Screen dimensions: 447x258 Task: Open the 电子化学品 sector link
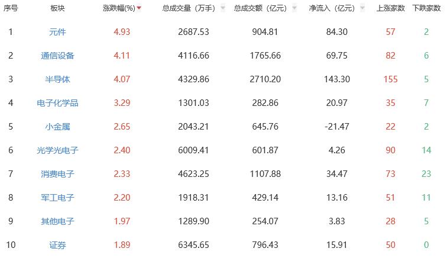pos(57,103)
